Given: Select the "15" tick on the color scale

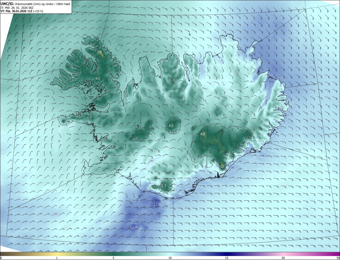Looking at the screenshot, I should click(x=227, y=258).
